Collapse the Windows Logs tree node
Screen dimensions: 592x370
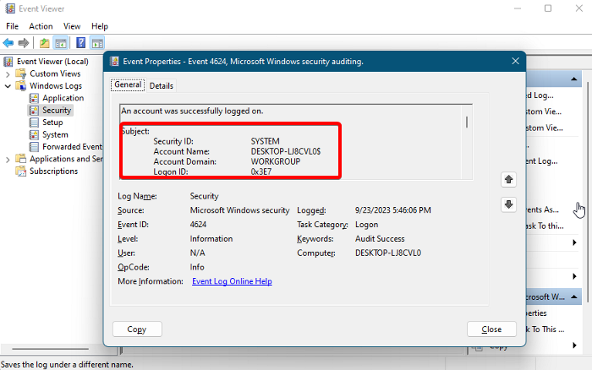click(x=8, y=86)
